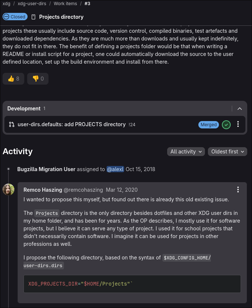Click the thumbs up reaction button

click(13, 79)
